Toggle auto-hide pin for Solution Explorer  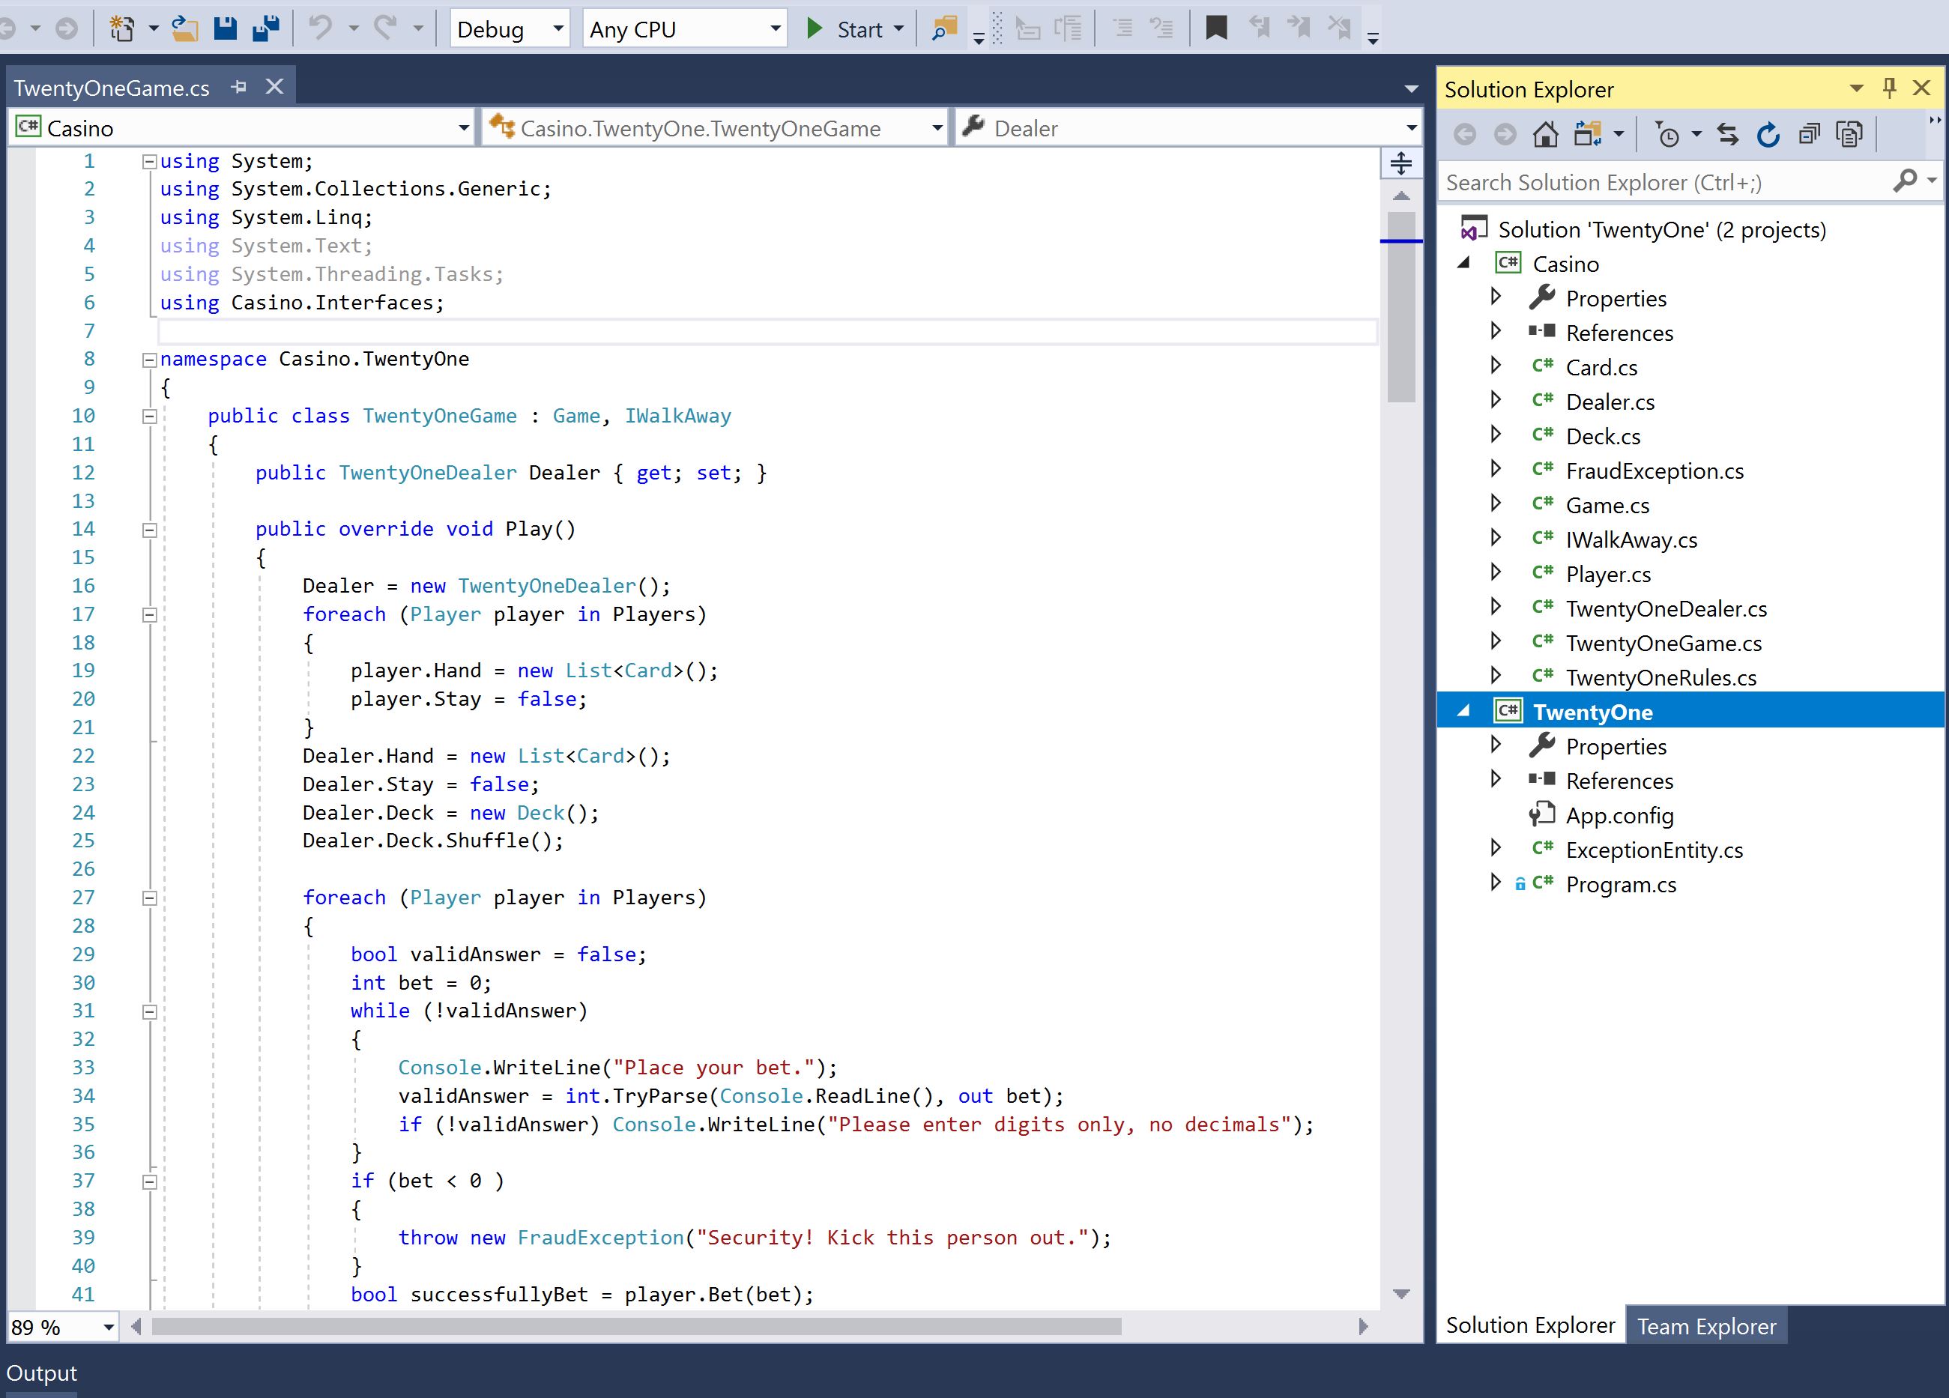click(x=1889, y=88)
